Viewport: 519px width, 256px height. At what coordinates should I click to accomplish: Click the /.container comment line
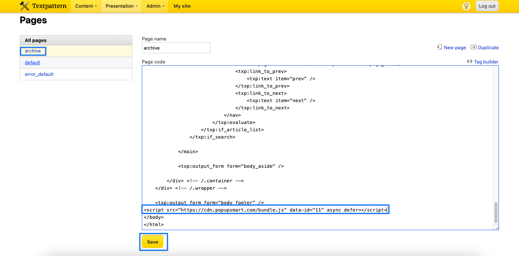pyautogui.click(x=205, y=181)
